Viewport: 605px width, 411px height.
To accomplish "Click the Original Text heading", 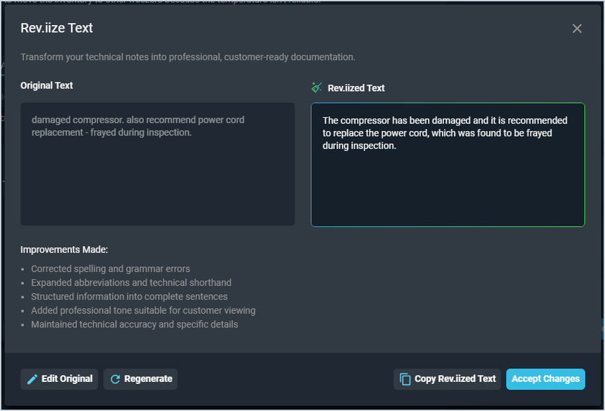I will tap(47, 85).
